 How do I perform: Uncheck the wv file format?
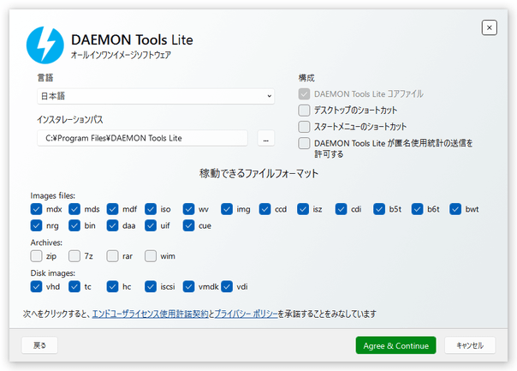[188, 209]
